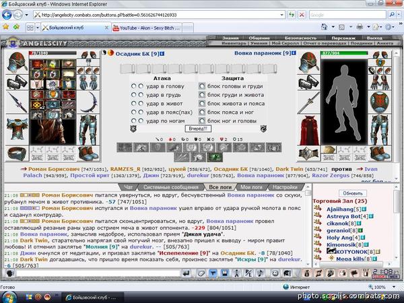Screen dimensions: 404x303
Task: Click IE stop button with red X
Action: click(x=302, y=15)
